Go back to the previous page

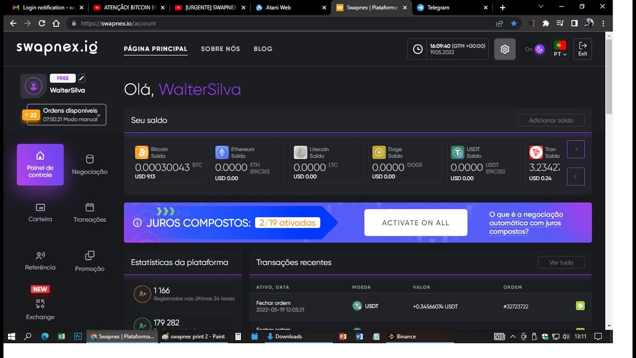click(x=13, y=23)
